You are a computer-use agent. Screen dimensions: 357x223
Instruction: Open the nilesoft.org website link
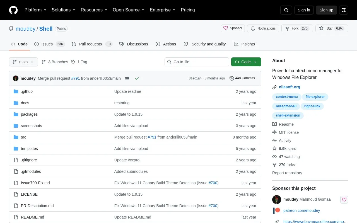click(290, 87)
